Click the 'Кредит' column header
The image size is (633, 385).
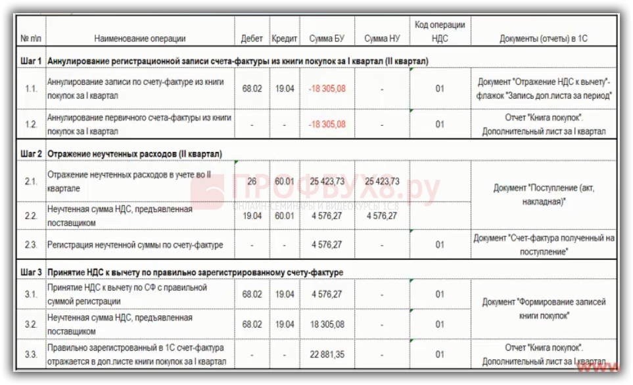pos(285,39)
